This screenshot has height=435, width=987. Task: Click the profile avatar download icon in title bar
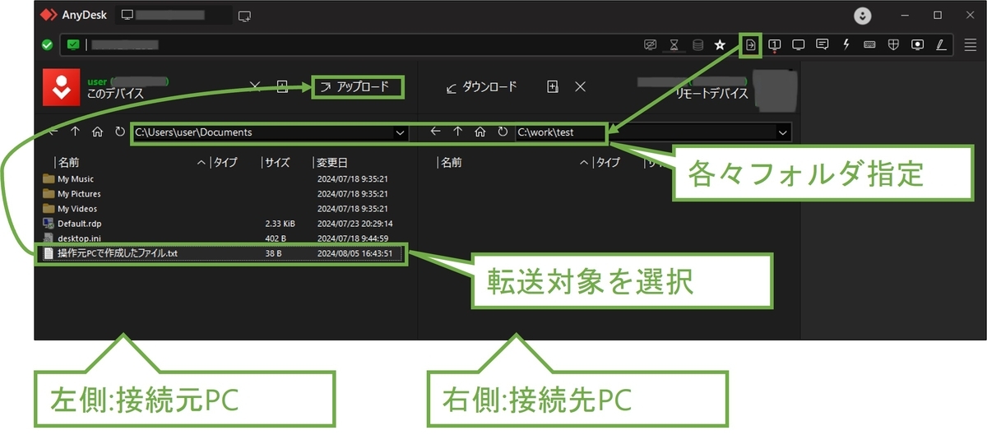point(862,15)
